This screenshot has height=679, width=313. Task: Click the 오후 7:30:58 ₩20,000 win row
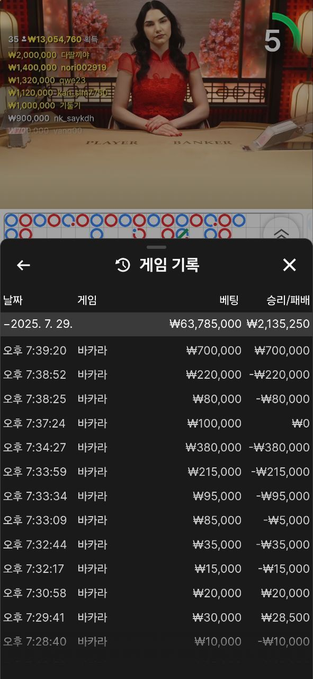156,593
